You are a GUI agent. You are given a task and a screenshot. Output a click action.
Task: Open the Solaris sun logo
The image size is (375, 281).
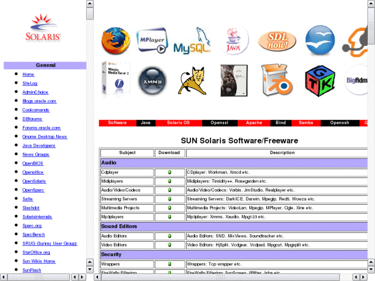(43, 27)
